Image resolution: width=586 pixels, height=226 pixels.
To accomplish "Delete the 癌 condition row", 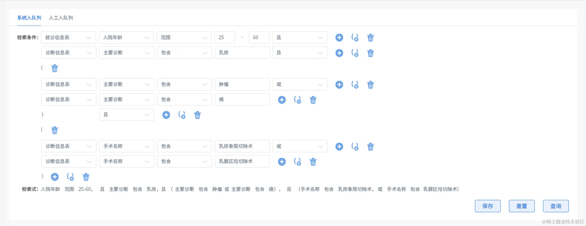I will tap(313, 100).
